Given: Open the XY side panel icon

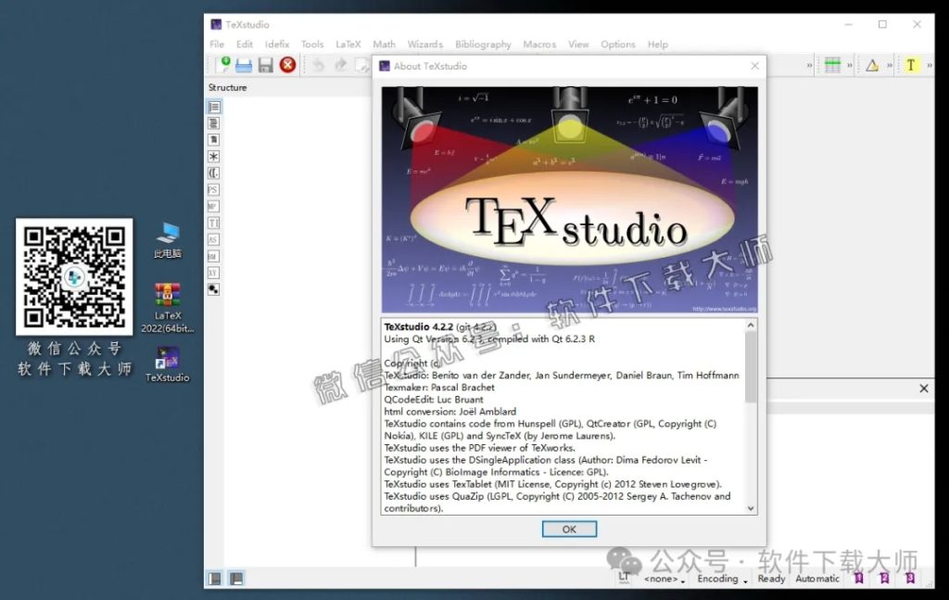Looking at the screenshot, I should (x=213, y=273).
